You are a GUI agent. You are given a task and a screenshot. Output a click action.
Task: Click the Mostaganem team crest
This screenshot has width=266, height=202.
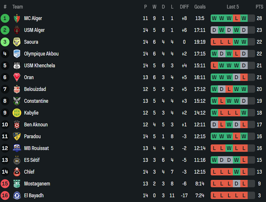[17, 184]
